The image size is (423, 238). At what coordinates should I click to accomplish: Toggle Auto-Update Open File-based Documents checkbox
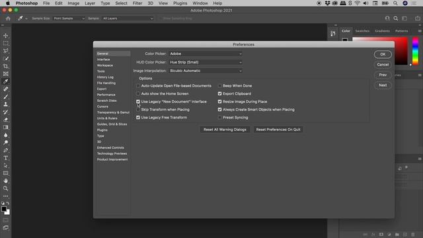point(138,86)
